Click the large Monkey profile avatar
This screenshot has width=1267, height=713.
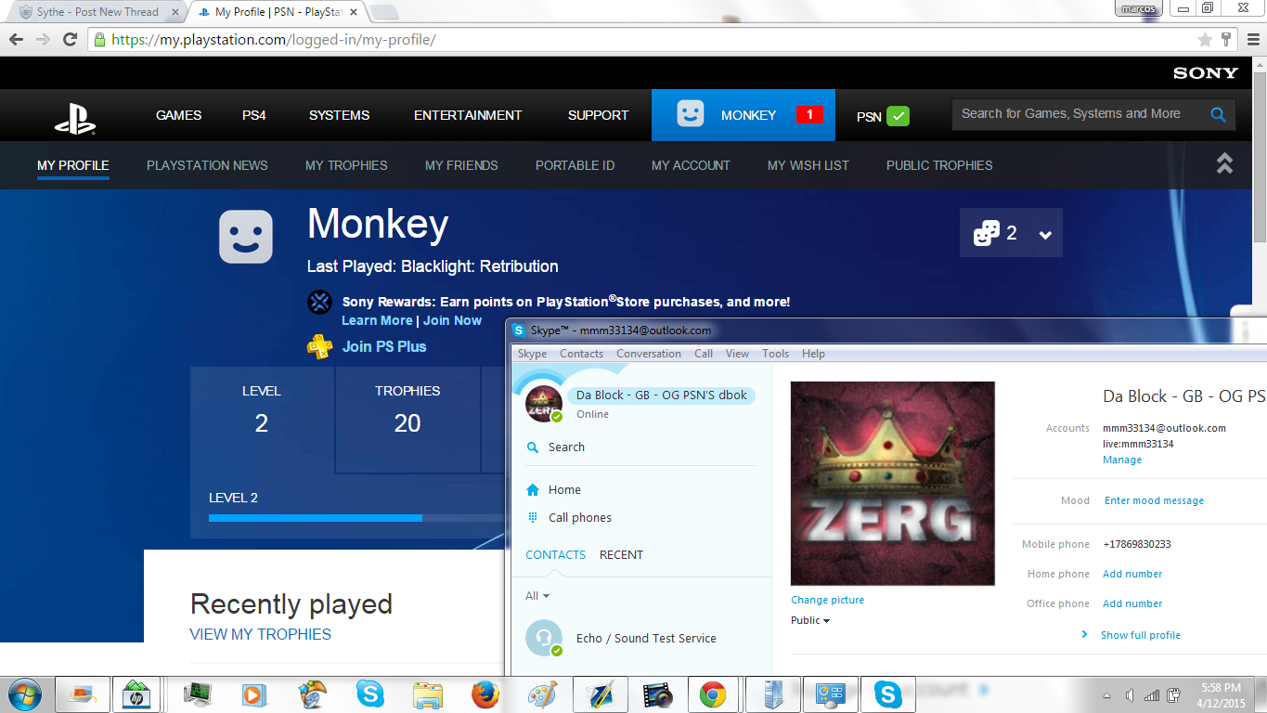(246, 236)
